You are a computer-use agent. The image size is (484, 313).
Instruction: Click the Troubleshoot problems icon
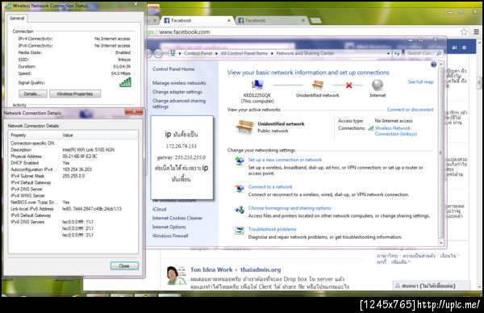240,231
